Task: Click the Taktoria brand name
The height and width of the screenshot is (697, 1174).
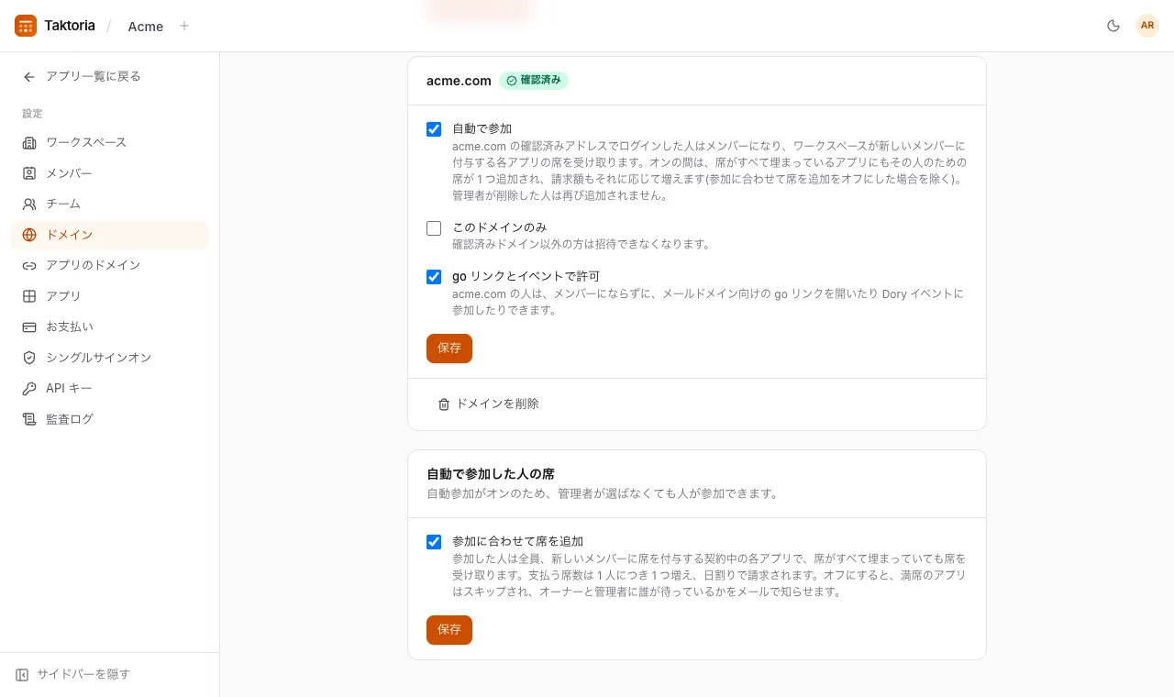Action: pyautogui.click(x=70, y=26)
